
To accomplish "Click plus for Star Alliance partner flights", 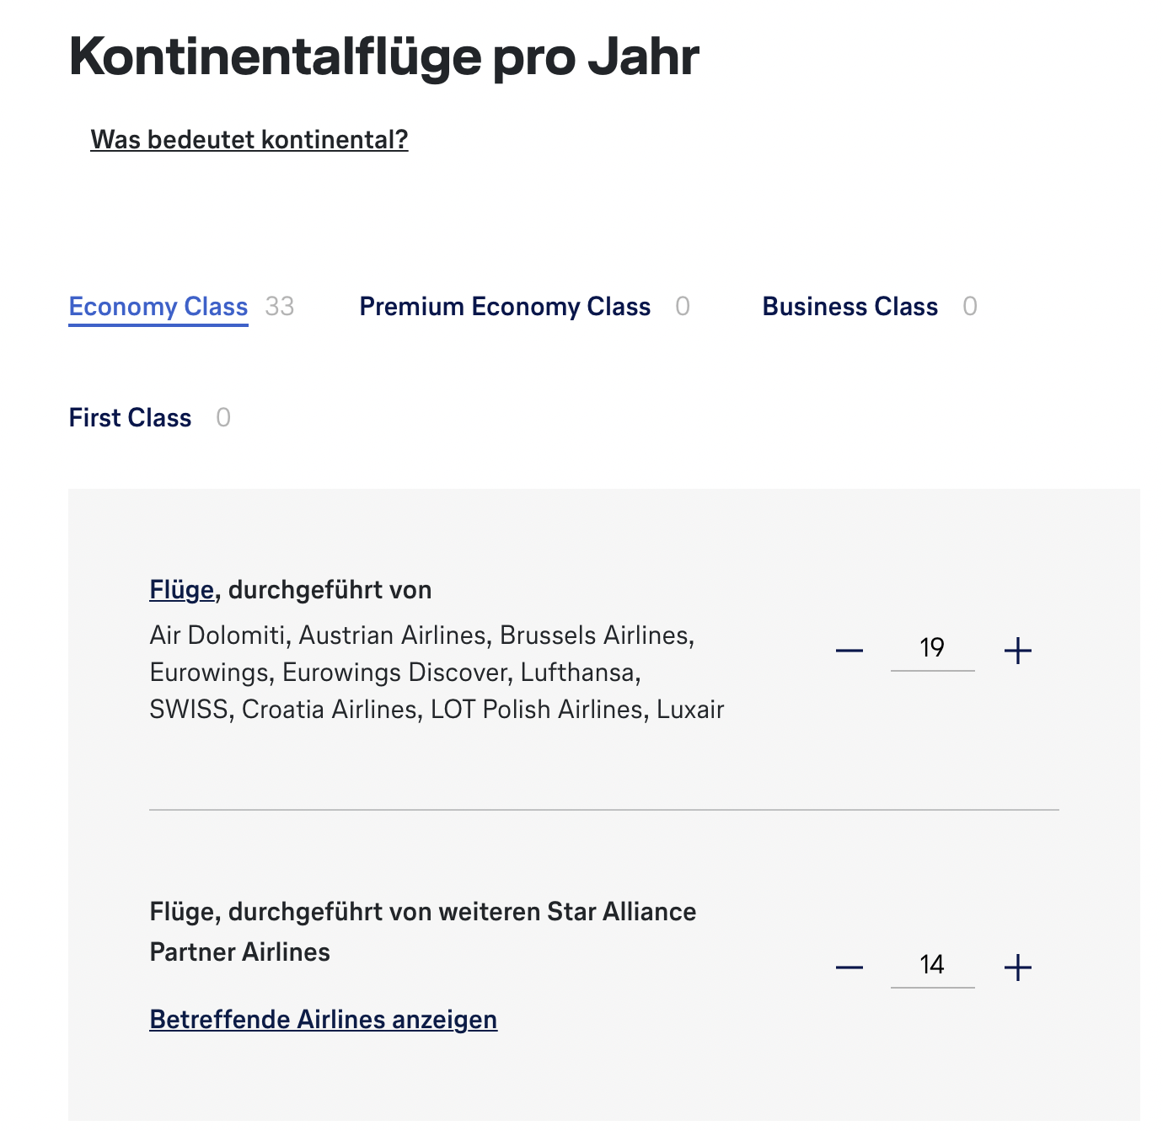I will coord(1018,968).
